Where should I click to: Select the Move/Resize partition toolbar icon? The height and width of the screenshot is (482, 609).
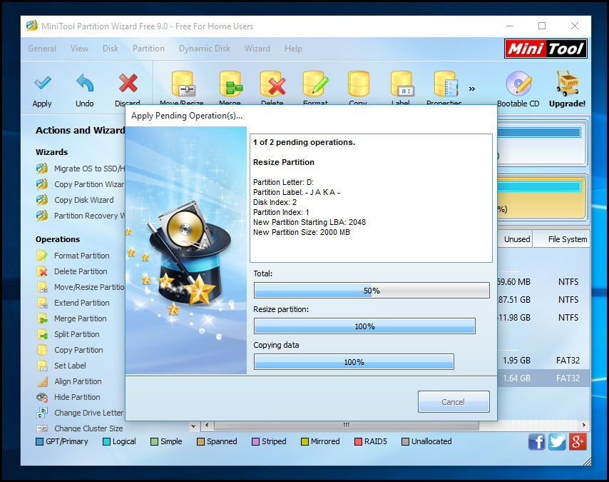coord(183,84)
